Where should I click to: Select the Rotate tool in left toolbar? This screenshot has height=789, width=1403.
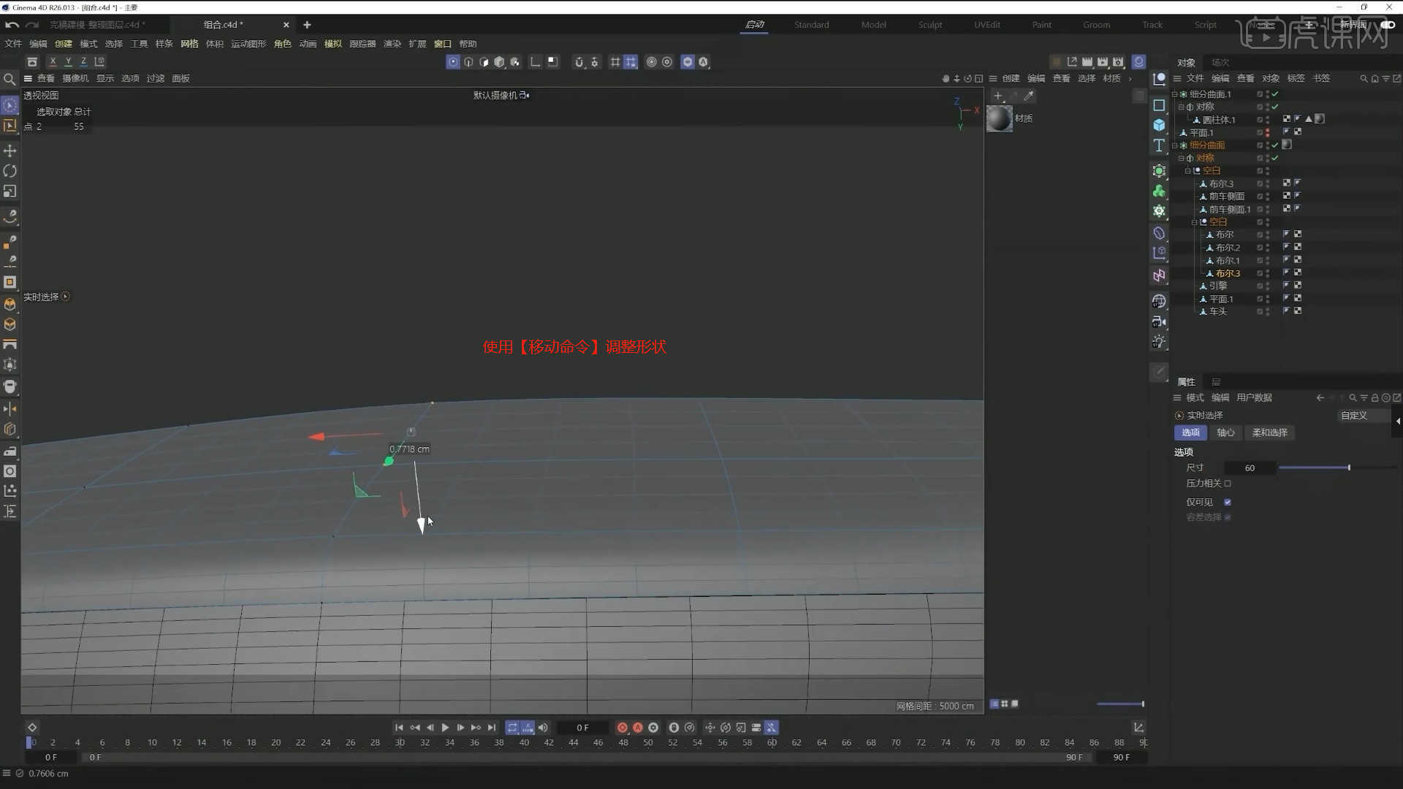tap(10, 171)
